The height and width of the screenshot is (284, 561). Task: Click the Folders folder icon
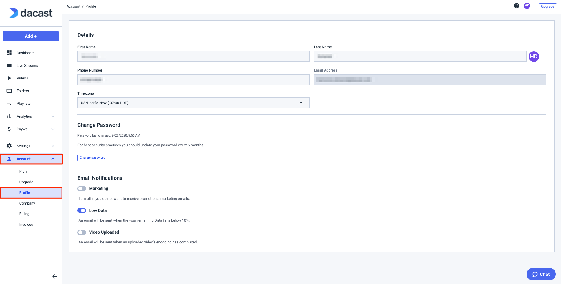tap(9, 91)
